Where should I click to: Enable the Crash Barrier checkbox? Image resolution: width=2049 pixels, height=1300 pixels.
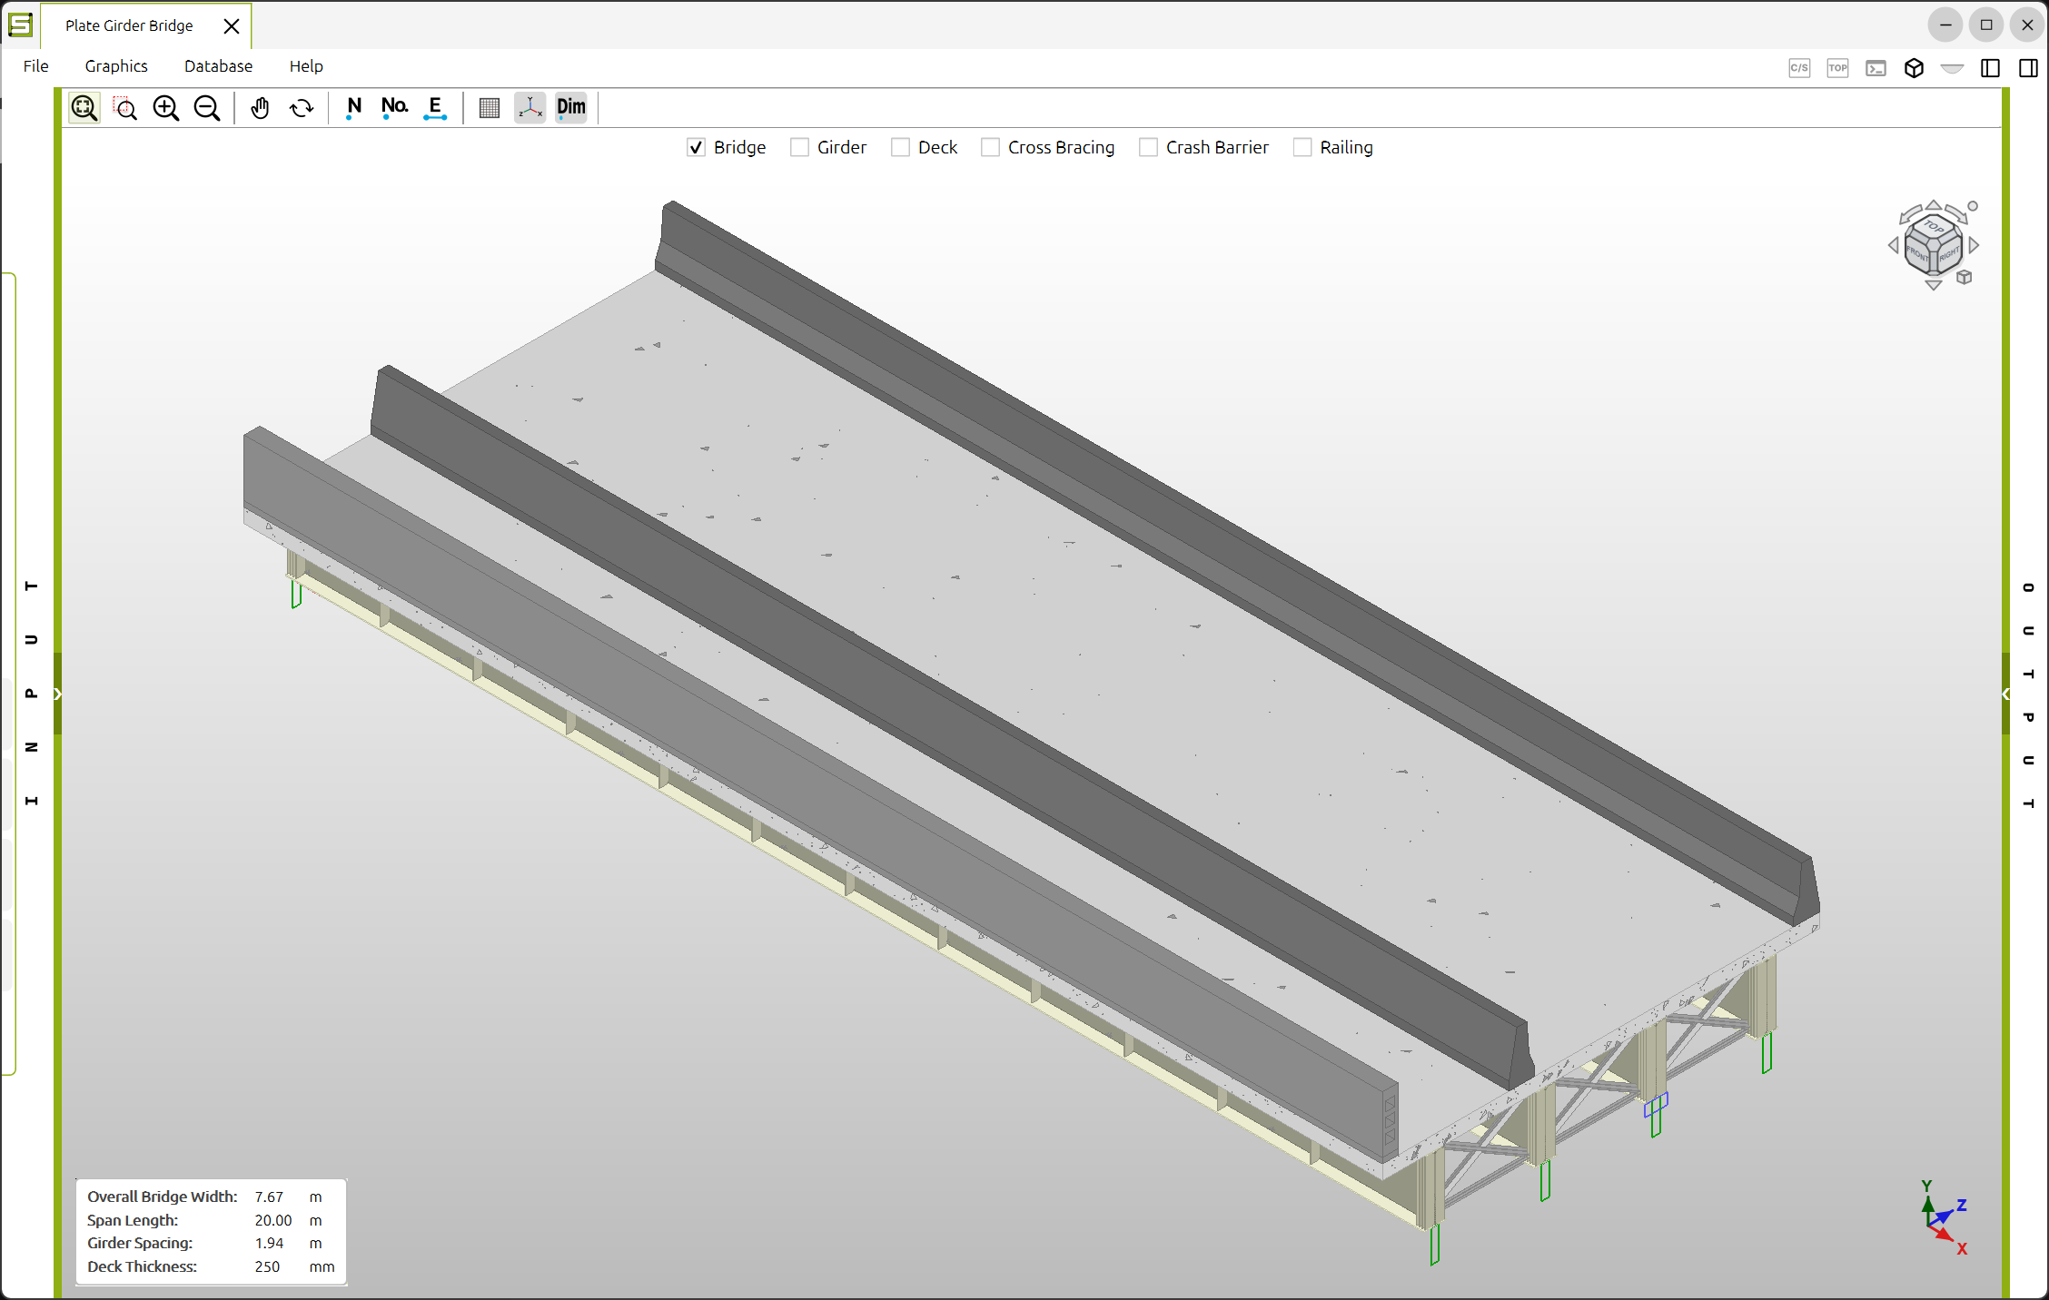pyautogui.click(x=1148, y=147)
